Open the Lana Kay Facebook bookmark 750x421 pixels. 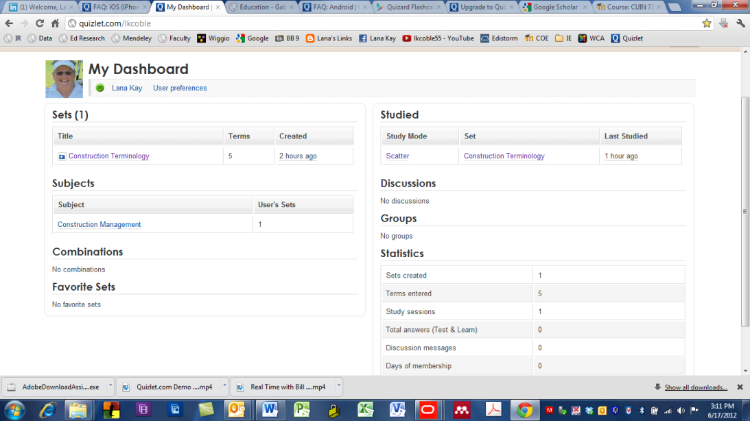[377, 38]
